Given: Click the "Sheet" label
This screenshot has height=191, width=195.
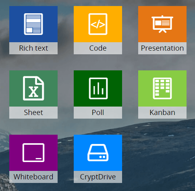Looking at the screenshot, I should click(x=33, y=113).
